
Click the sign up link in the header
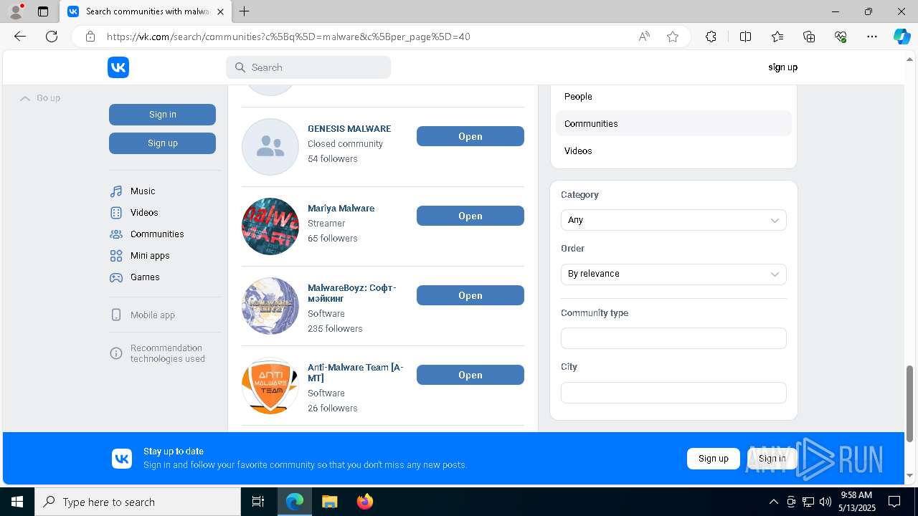782,67
